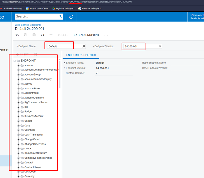The width and height of the screenshot is (204, 178).
Task: Open Endpoint Version lookup magnifier
Action: 160,46
